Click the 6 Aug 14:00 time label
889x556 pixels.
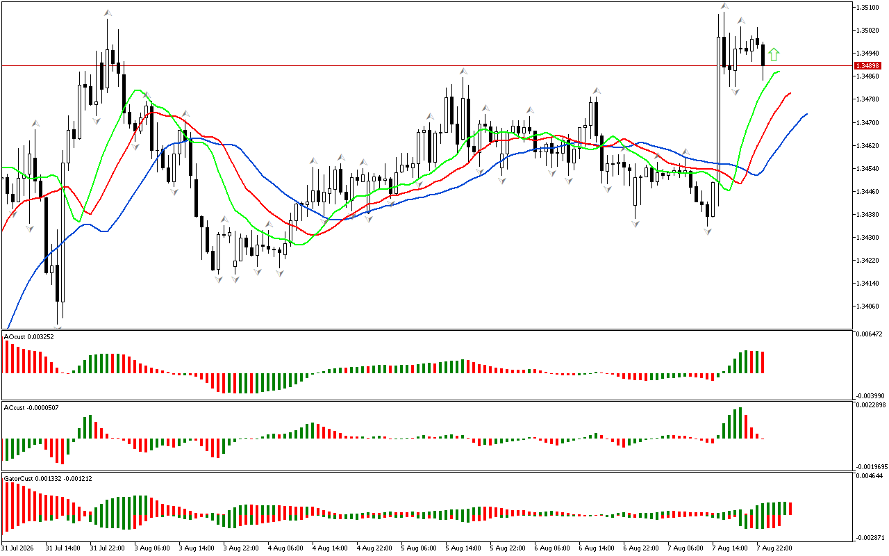[x=596, y=548]
